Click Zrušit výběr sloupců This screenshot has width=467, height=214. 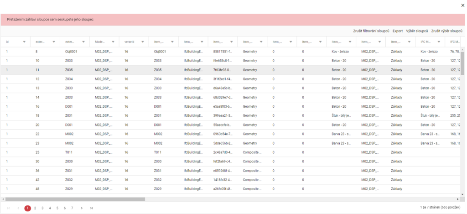tap(446, 31)
